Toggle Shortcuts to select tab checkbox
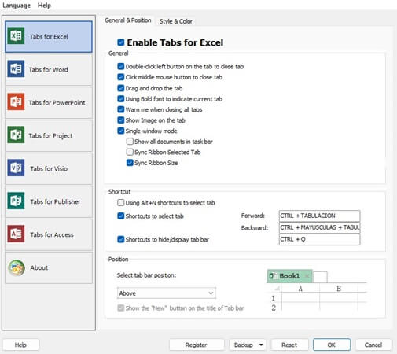This screenshot has height=354, width=397. (x=121, y=216)
